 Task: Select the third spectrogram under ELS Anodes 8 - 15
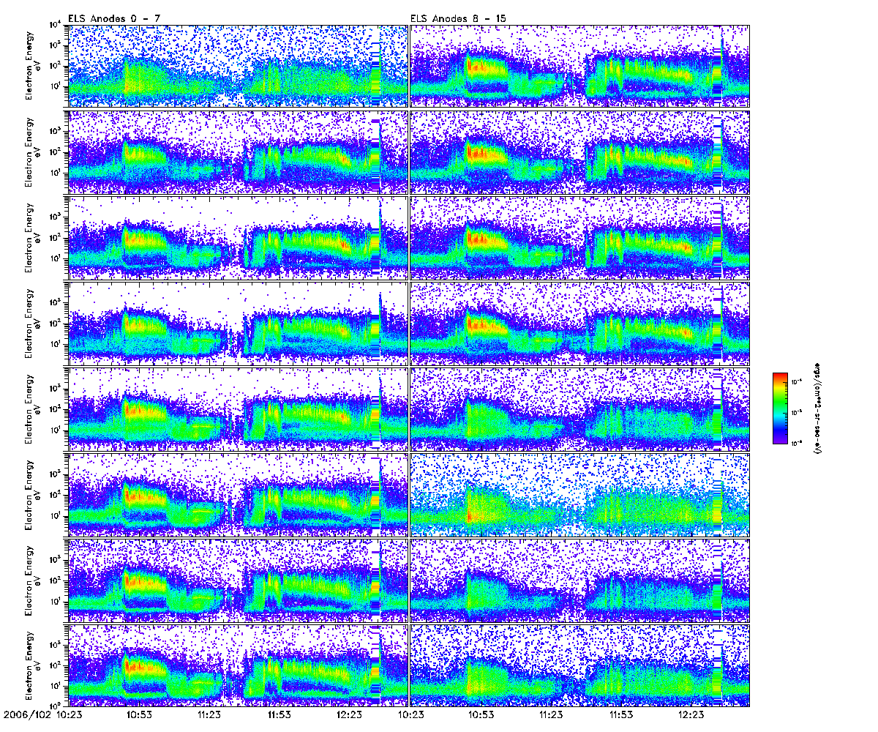click(580, 238)
